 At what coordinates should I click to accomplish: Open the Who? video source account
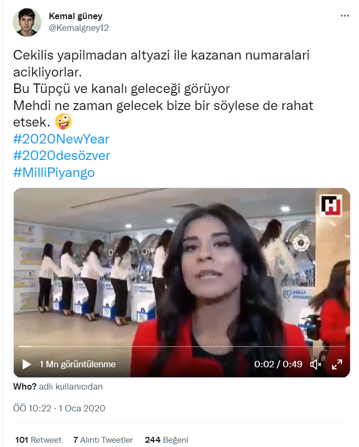[25, 386]
